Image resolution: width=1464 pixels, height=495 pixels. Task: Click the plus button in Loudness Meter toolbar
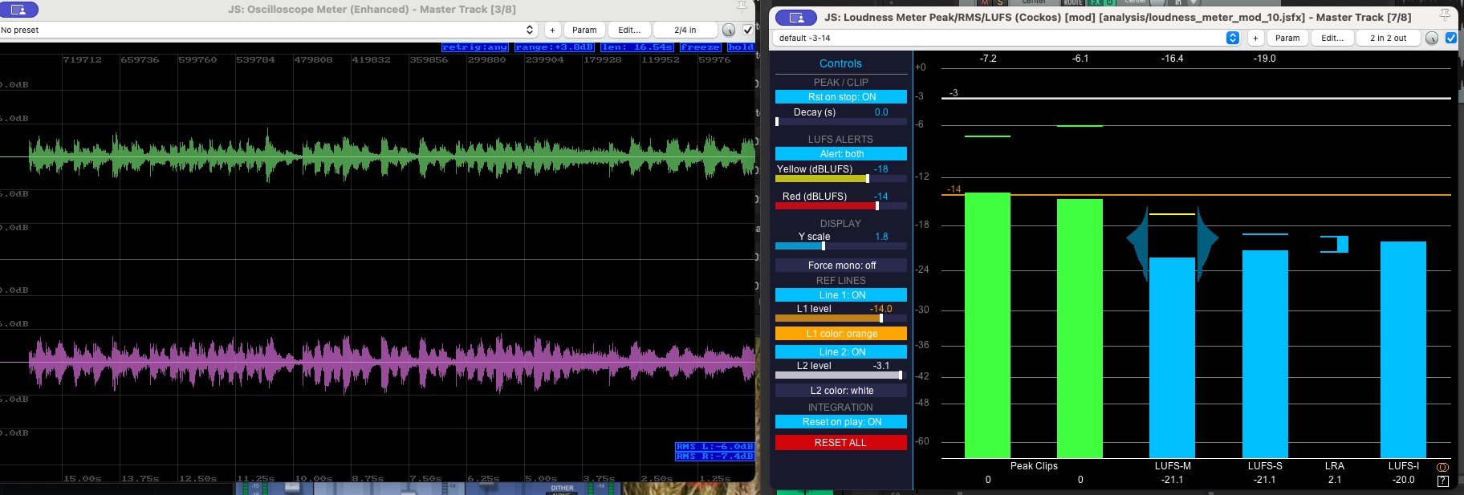[x=1255, y=38]
